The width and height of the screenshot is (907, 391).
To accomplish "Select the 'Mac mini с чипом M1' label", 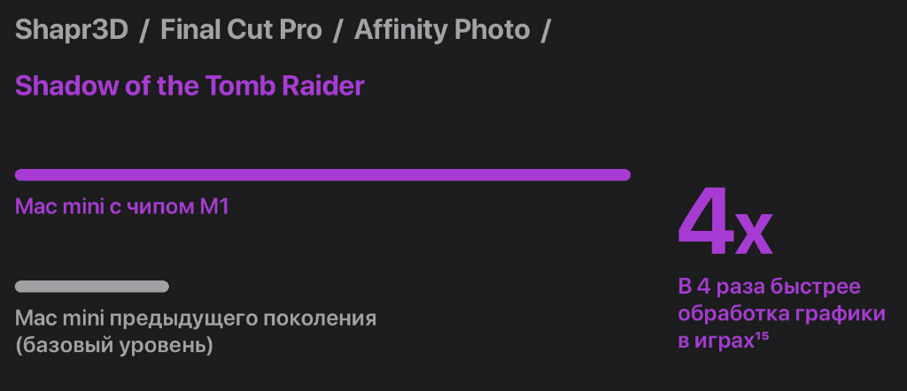I will (x=122, y=207).
